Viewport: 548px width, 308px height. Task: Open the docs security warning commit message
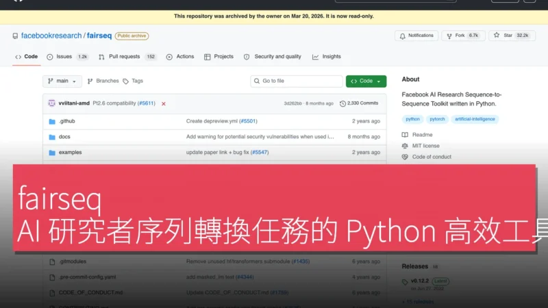pyautogui.click(x=260, y=137)
